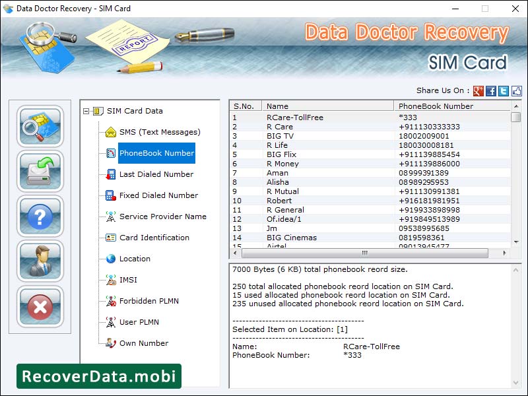Viewport: 528px width, 396px height.
Task: Click the RecoverData.mobi link banner
Action: 99,376
